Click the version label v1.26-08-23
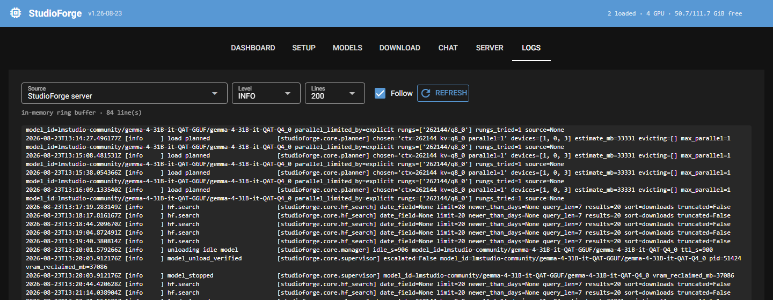 click(105, 13)
